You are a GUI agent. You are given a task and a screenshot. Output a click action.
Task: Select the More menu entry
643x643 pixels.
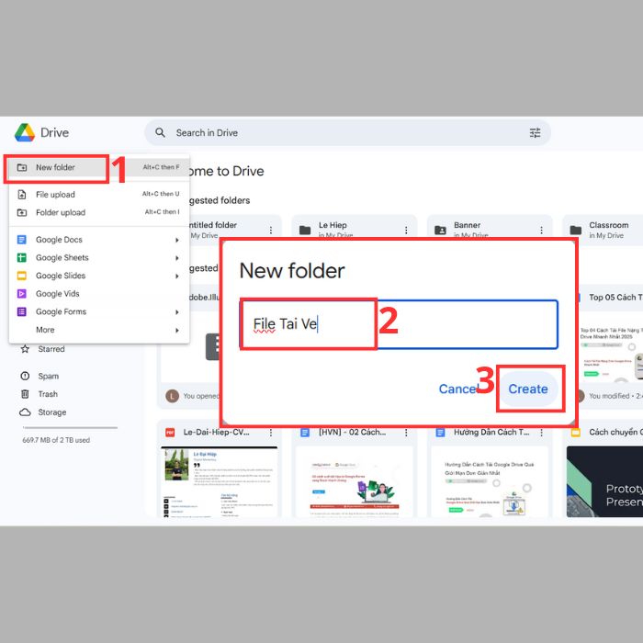point(99,330)
